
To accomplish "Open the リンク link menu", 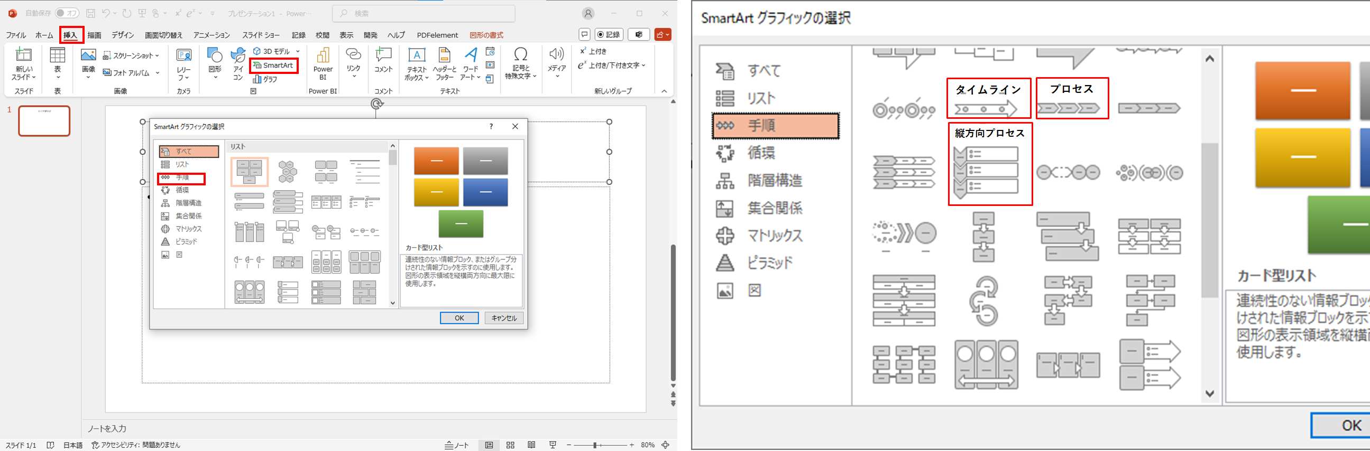I will (353, 62).
